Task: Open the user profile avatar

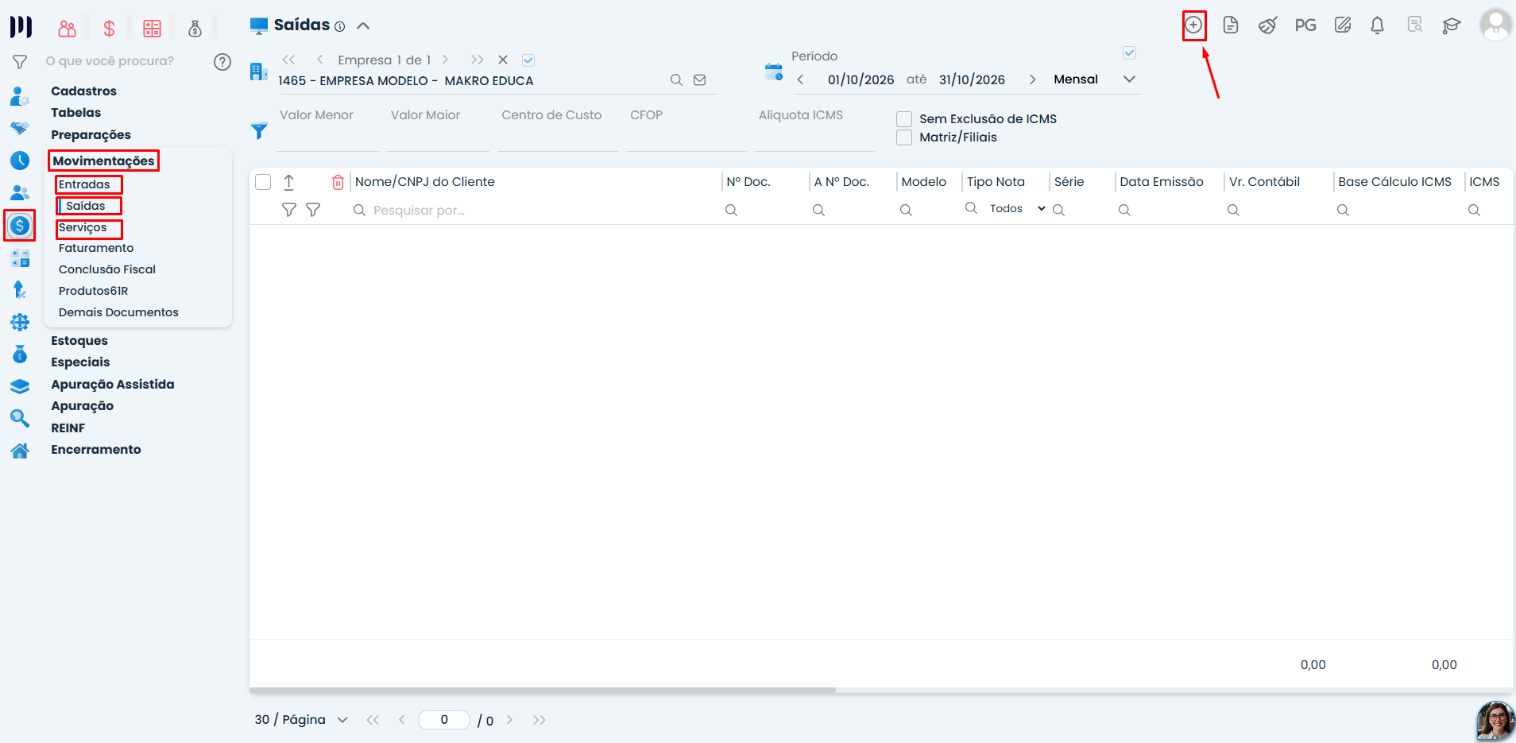Action: 1495,25
